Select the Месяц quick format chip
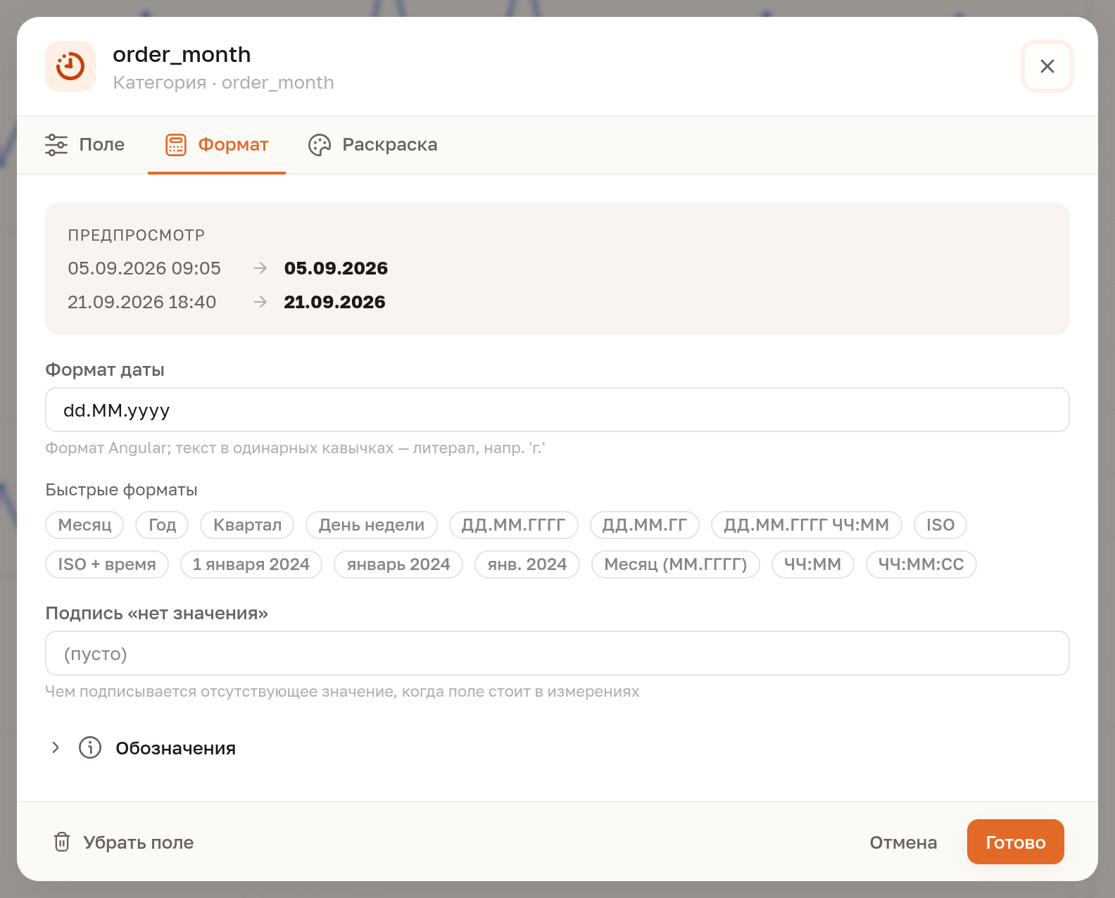The image size is (1115, 898). [x=84, y=525]
